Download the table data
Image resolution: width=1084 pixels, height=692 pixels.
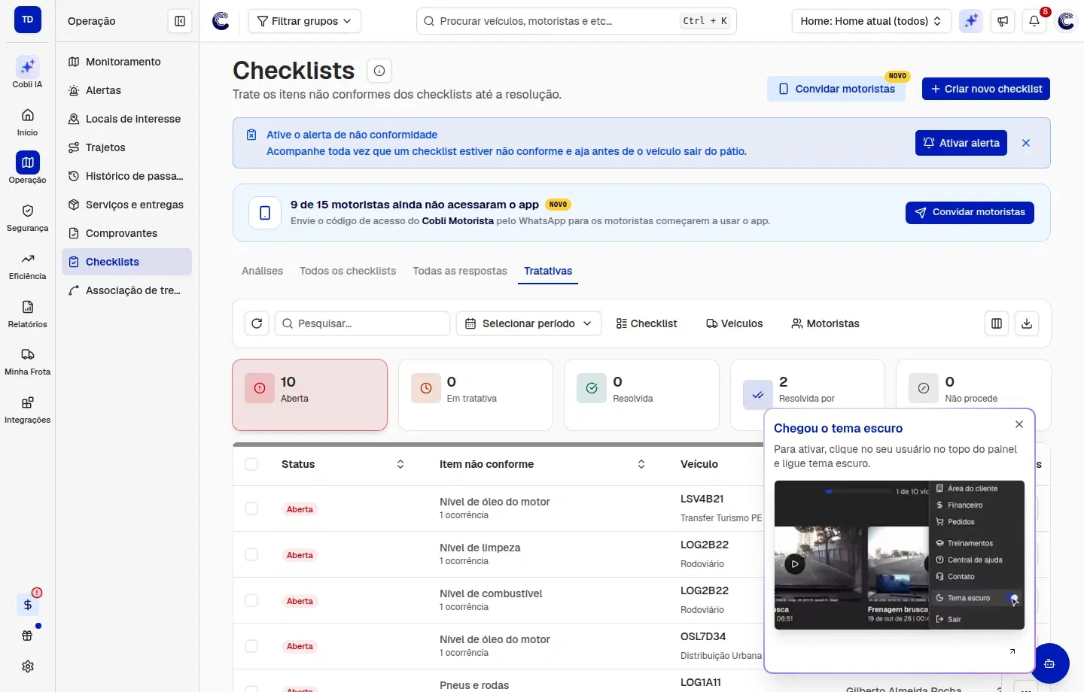(x=1027, y=323)
